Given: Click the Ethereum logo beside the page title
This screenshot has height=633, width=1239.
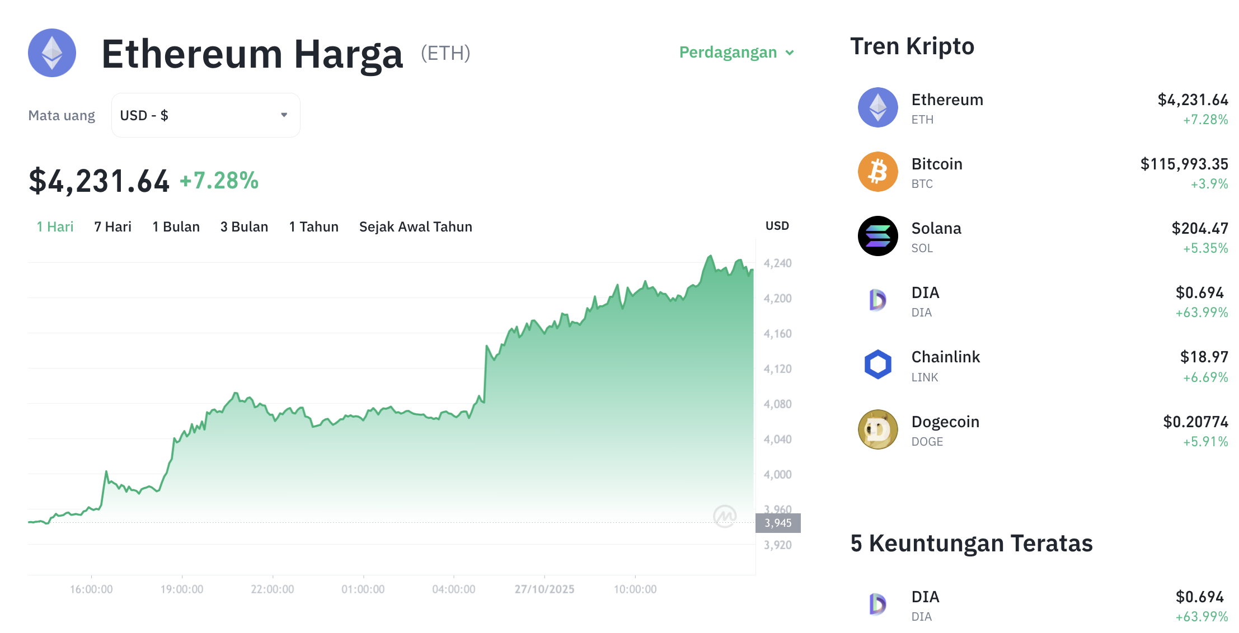Looking at the screenshot, I should point(52,53).
